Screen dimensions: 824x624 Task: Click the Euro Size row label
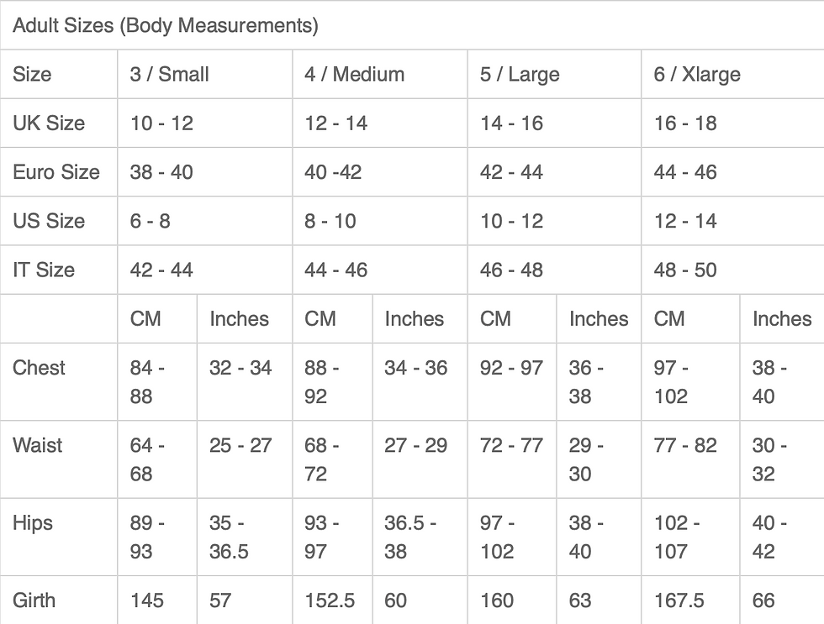(56, 171)
